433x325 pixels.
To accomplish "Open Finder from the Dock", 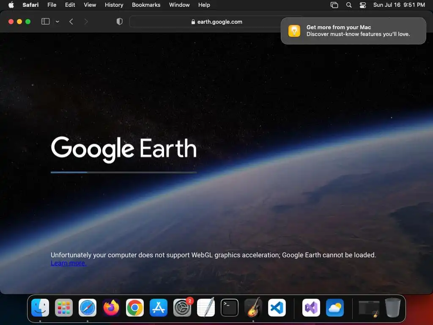I will [40, 308].
